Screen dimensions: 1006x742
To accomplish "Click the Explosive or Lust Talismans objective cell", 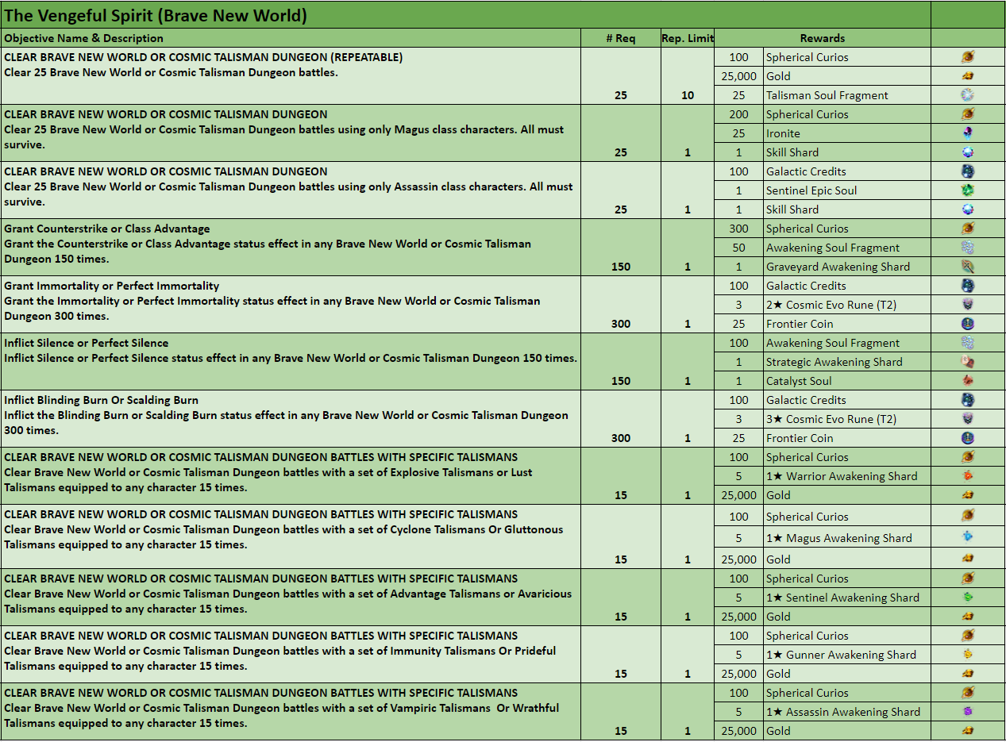I will click(x=291, y=476).
